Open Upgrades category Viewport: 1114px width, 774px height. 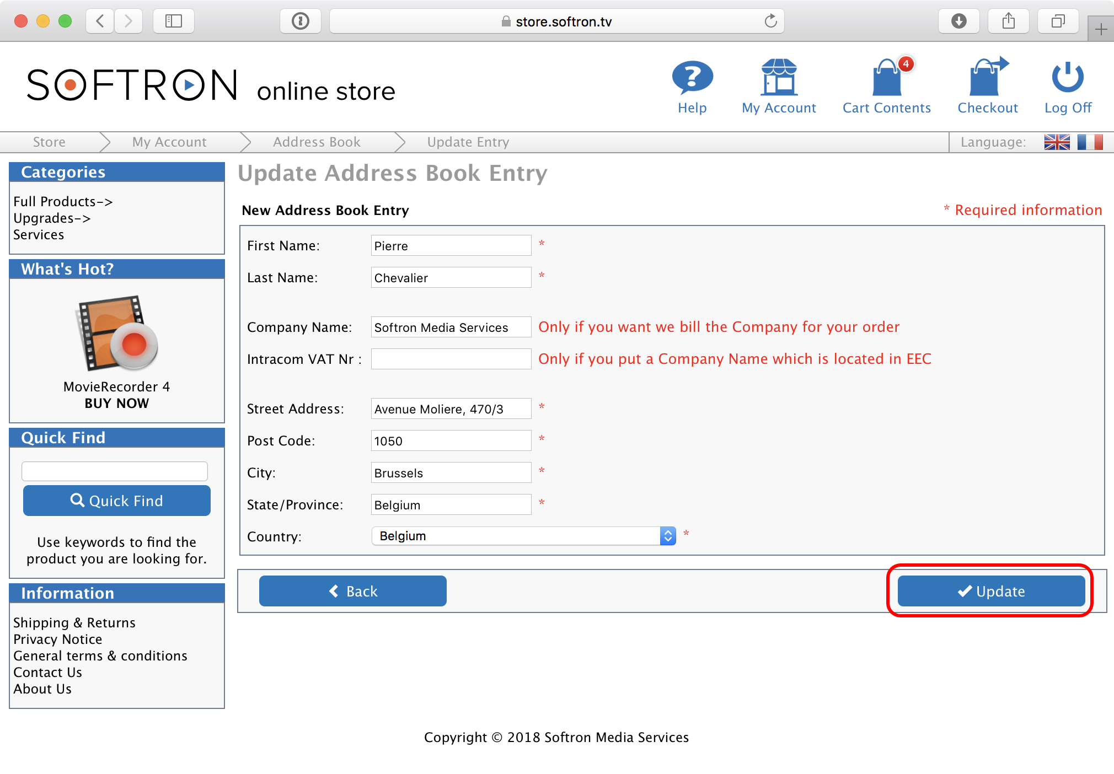[x=52, y=218]
